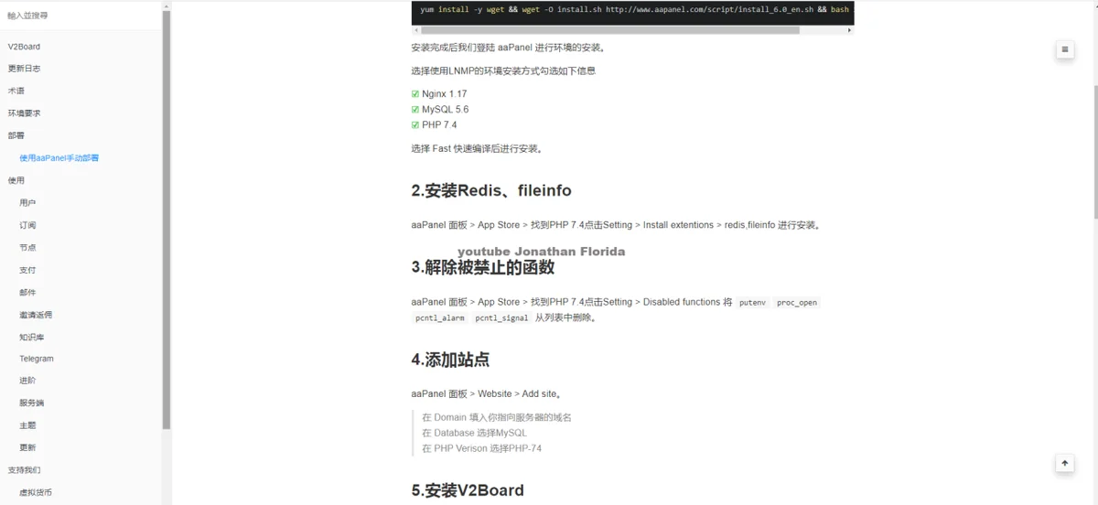Click the code block scrollbar right arrow
Image resolution: width=1098 pixels, height=505 pixels.
[x=850, y=30]
